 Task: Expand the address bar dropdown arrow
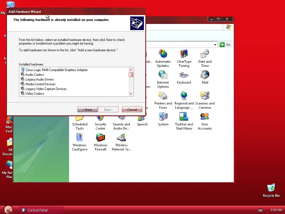pos(215,45)
